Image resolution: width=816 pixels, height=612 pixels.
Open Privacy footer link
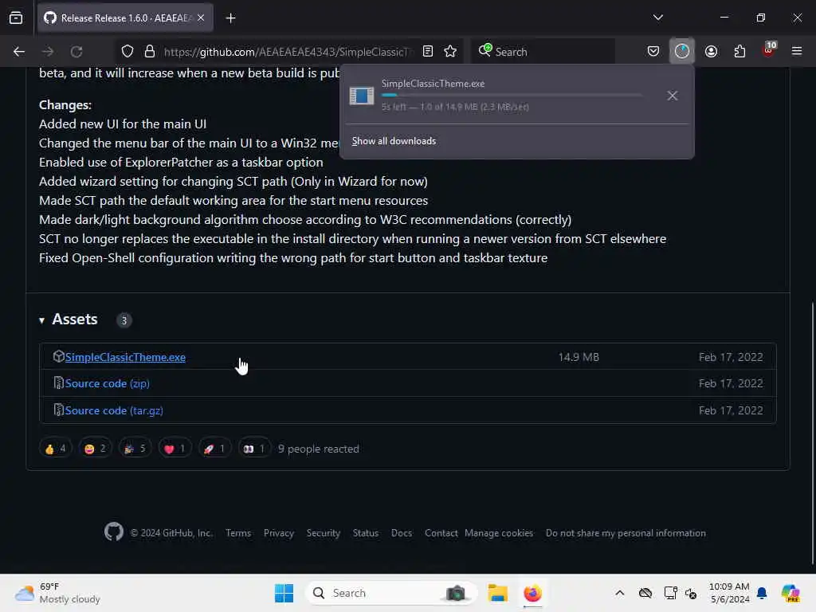[x=279, y=533]
